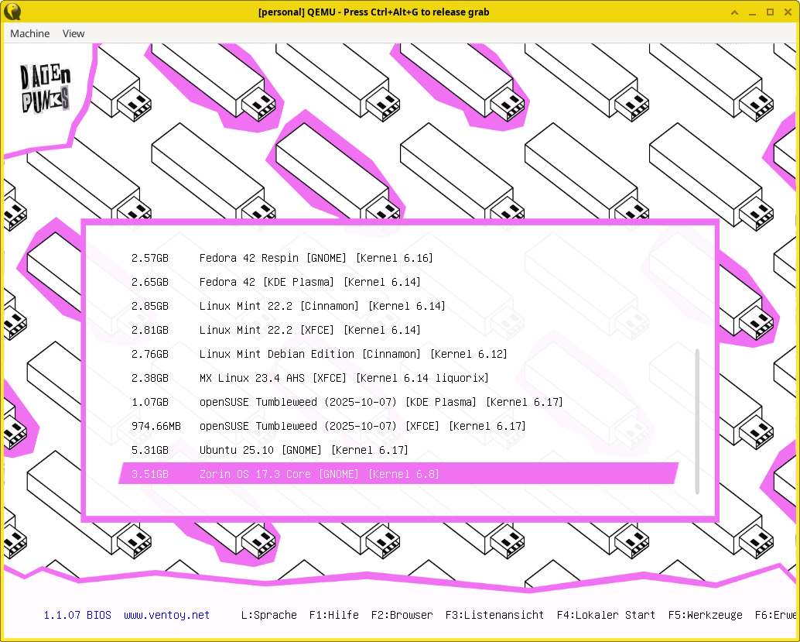
Task: Select openSUSE Tumbleweed KDE Plasma entry
Action: (381, 402)
